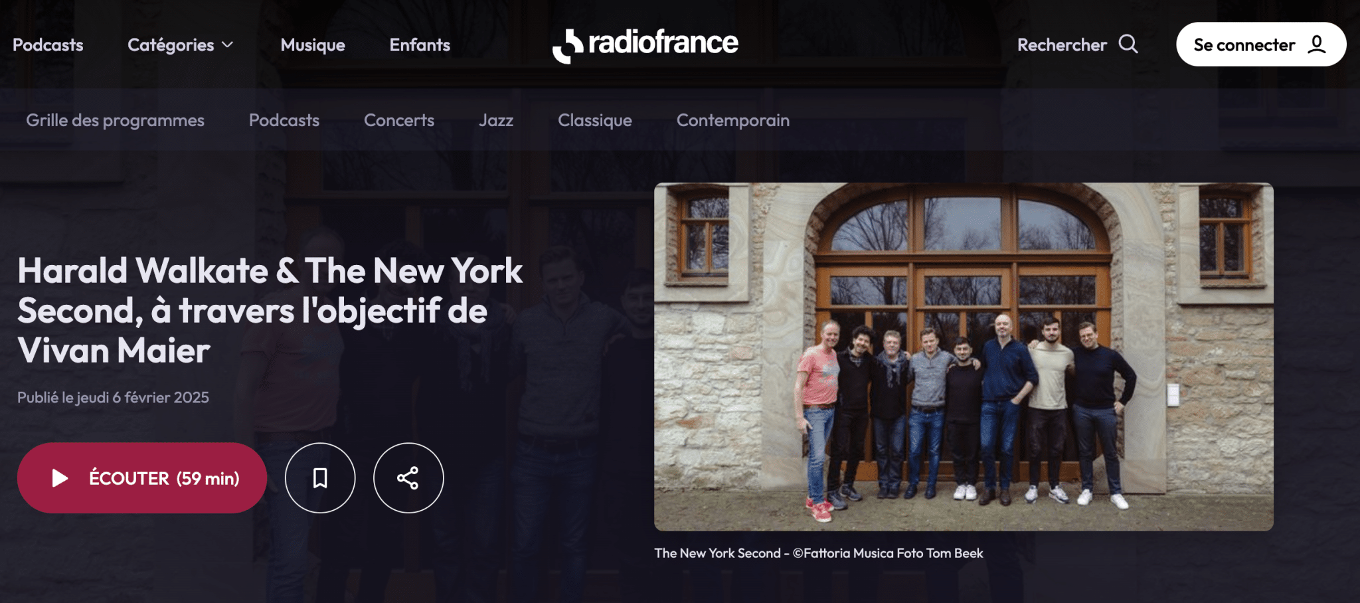Click The New York Second group photo
The height and width of the screenshot is (603, 1360).
coord(964,357)
